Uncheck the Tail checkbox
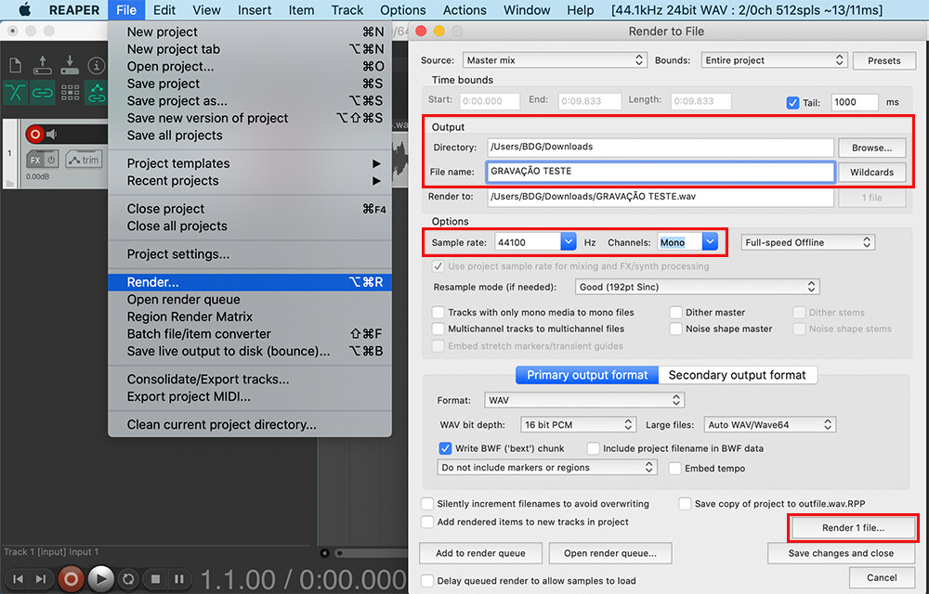This screenshot has width=929, height=594. (x=792, y=102)
